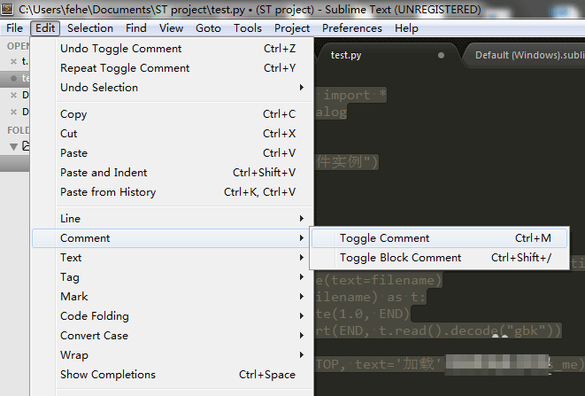Click the code line t.read().decode("gbk")
The image size is (585, 396).
point(438,331)
